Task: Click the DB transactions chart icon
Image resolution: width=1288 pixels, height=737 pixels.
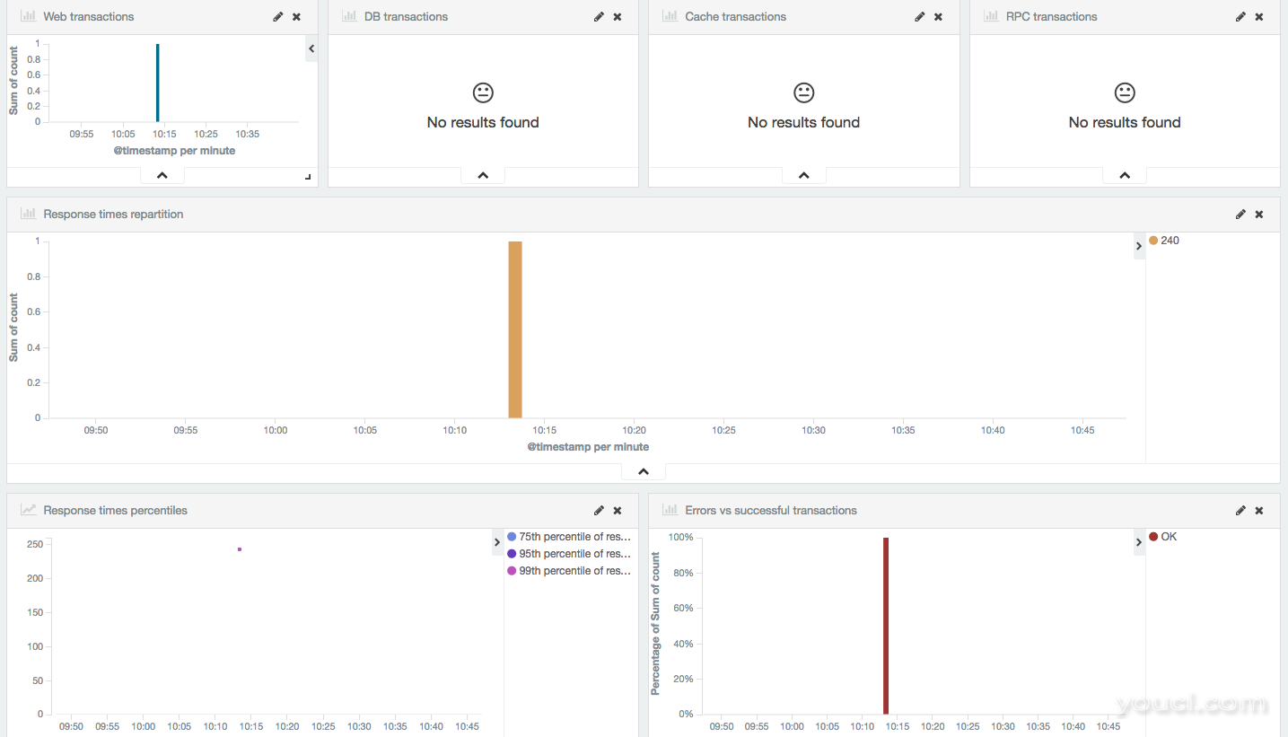Action: tap(349, 16)
